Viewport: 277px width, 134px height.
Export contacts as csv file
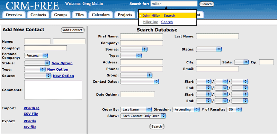point(30,127)
